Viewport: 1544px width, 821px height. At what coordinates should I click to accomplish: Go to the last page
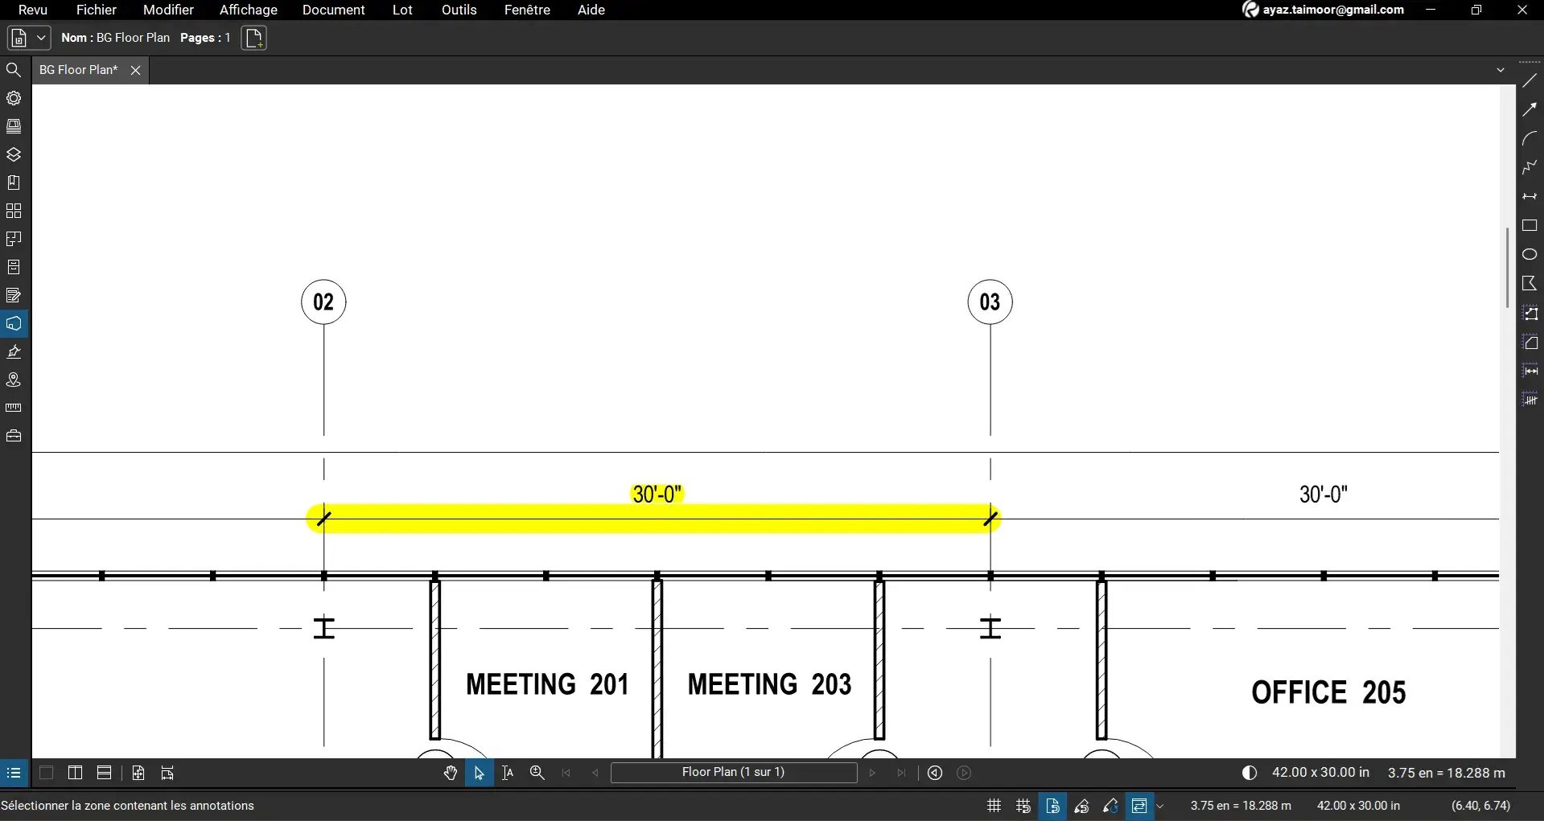901,773
